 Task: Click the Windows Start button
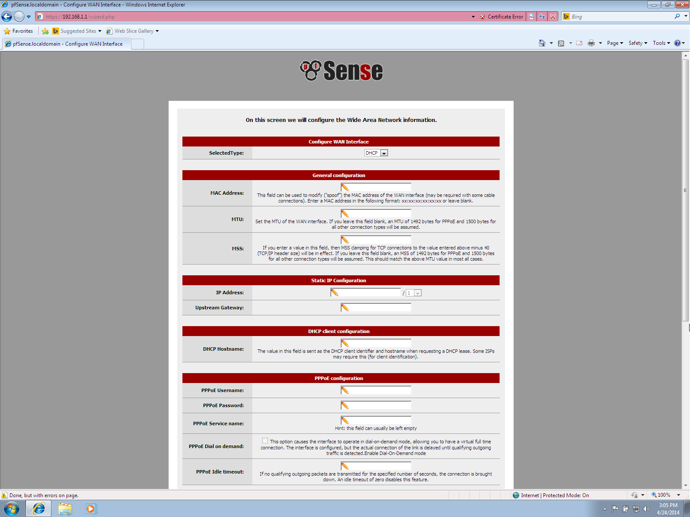click(12, 509)
